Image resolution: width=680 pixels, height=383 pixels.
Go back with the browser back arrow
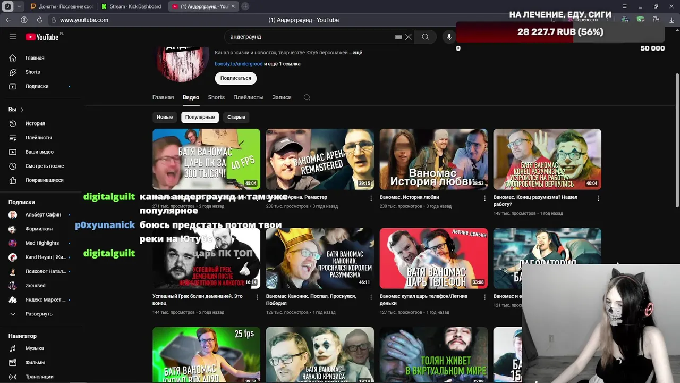[x=8, y=20]
